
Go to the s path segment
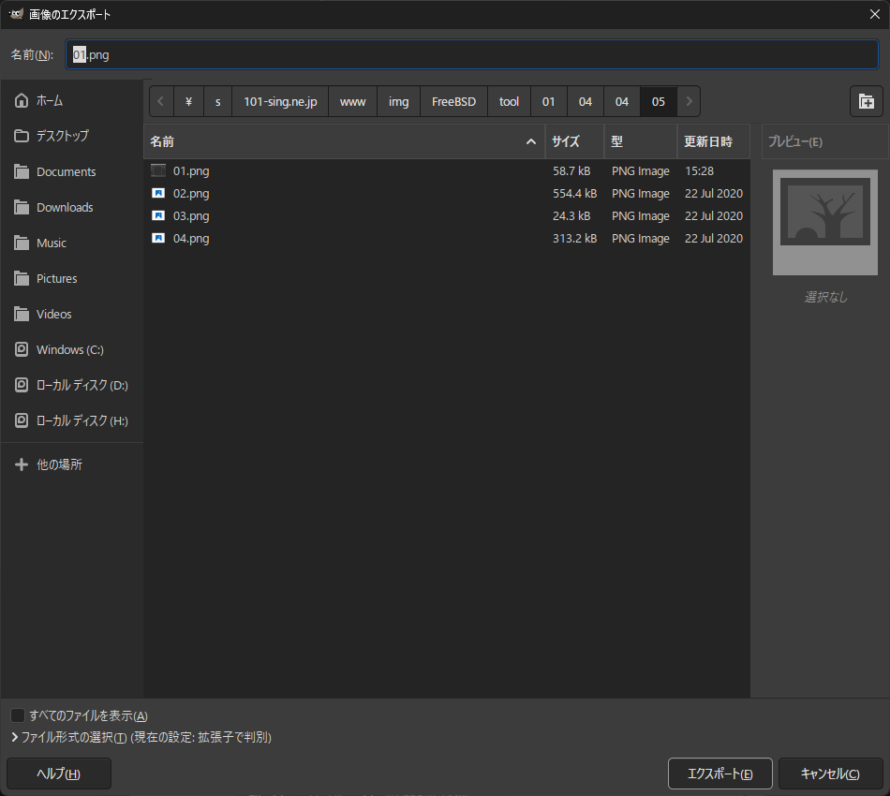coord(218,101)
